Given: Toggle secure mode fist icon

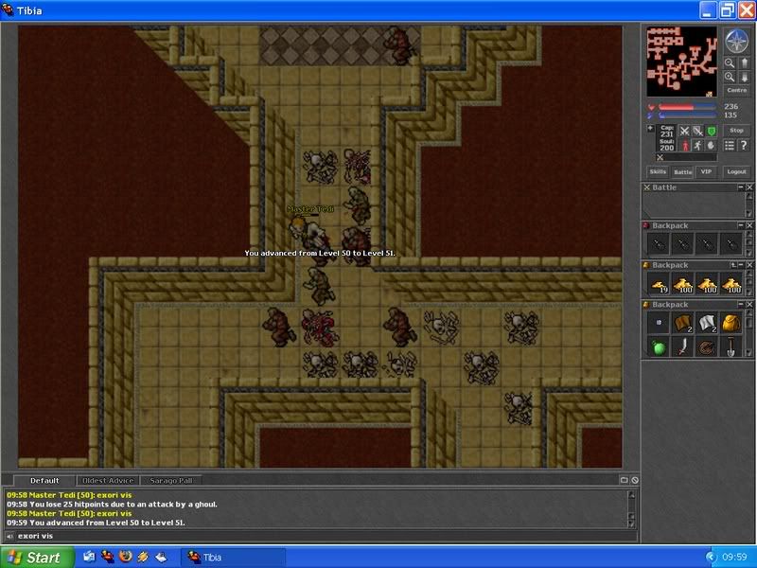Looking at the screenshot, I should [712, 146].
